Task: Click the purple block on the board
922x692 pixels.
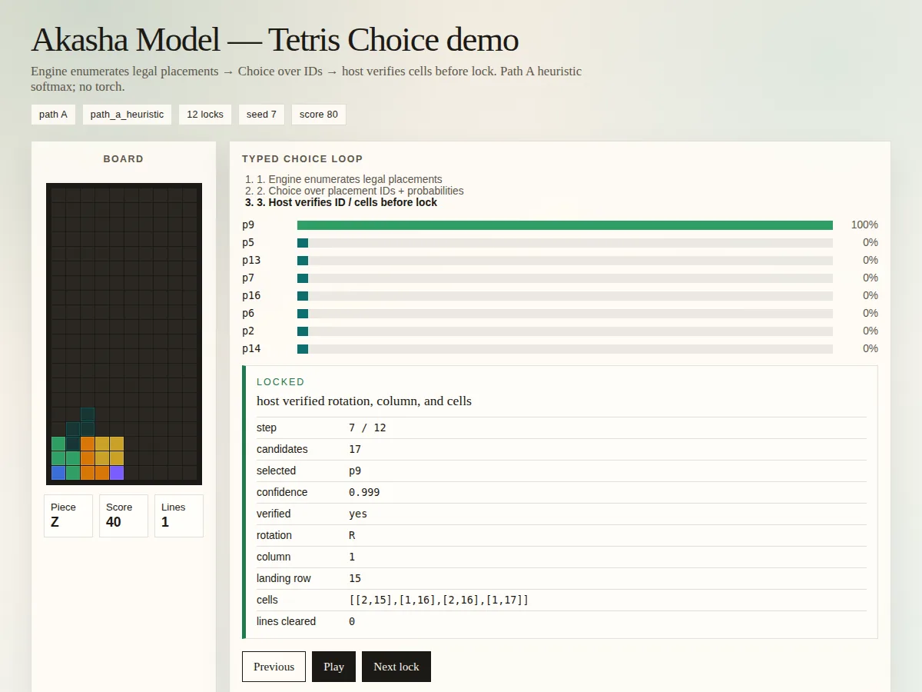Action: click(117, 473)
